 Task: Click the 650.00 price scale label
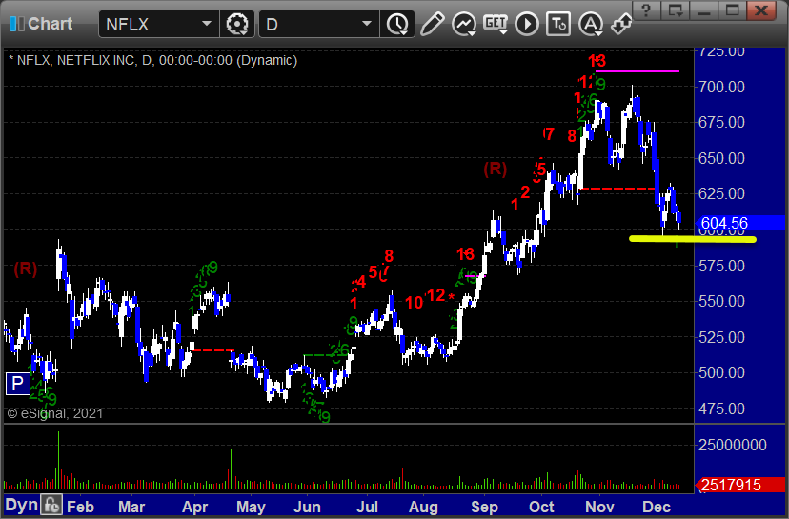point(721,158)
